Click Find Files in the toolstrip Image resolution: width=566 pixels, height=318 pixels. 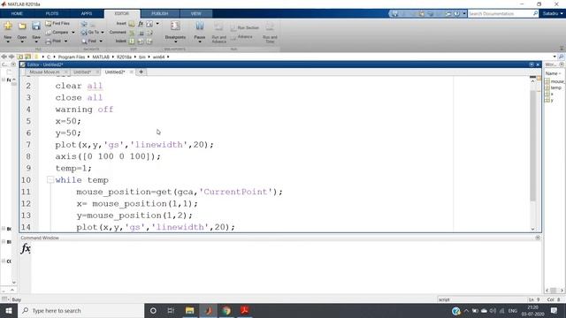(57, 24)
